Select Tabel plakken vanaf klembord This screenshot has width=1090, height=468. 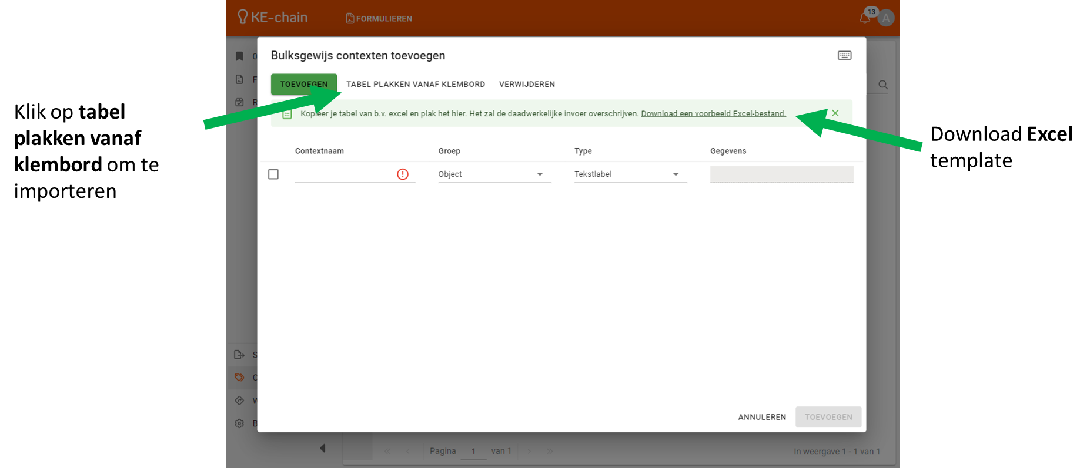(415, 84)
